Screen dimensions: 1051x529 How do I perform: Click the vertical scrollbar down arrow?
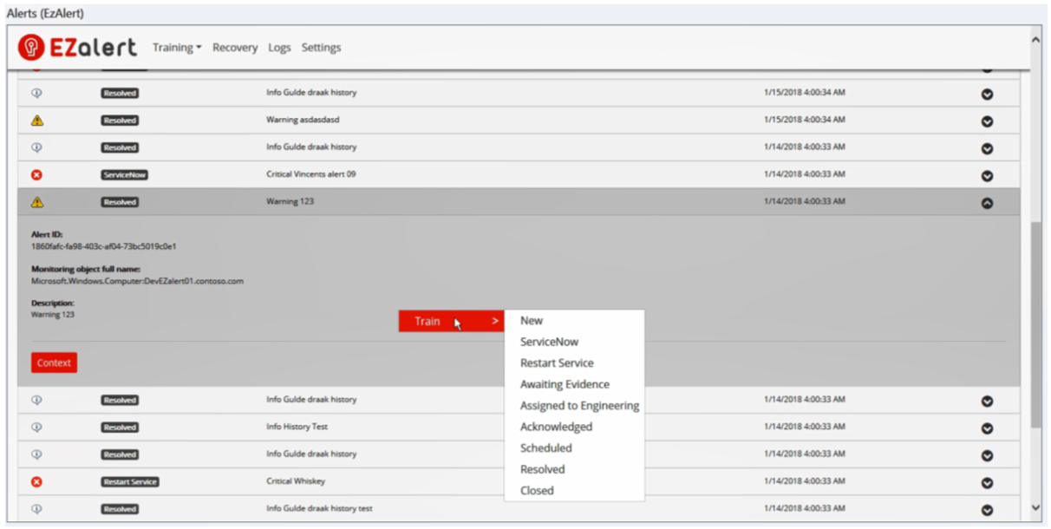click(1035, 507)
